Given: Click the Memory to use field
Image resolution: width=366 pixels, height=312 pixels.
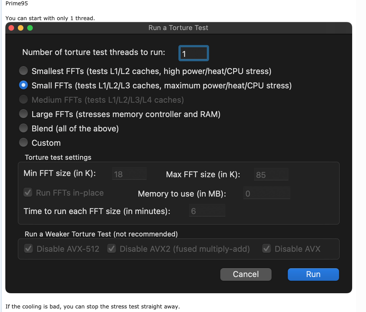Looking at the screenshot, I should 267,193.
